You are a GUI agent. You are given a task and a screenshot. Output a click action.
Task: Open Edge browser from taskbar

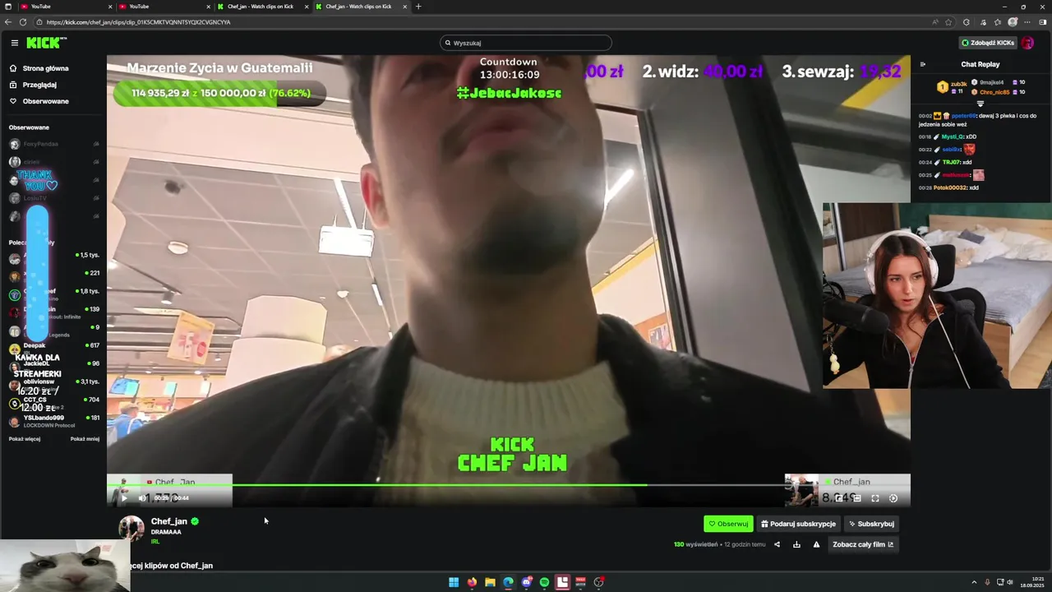508,582
